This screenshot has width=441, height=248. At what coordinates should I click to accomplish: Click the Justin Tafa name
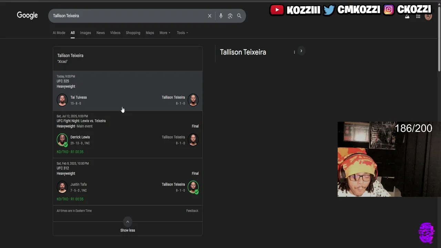coord(79,184)
